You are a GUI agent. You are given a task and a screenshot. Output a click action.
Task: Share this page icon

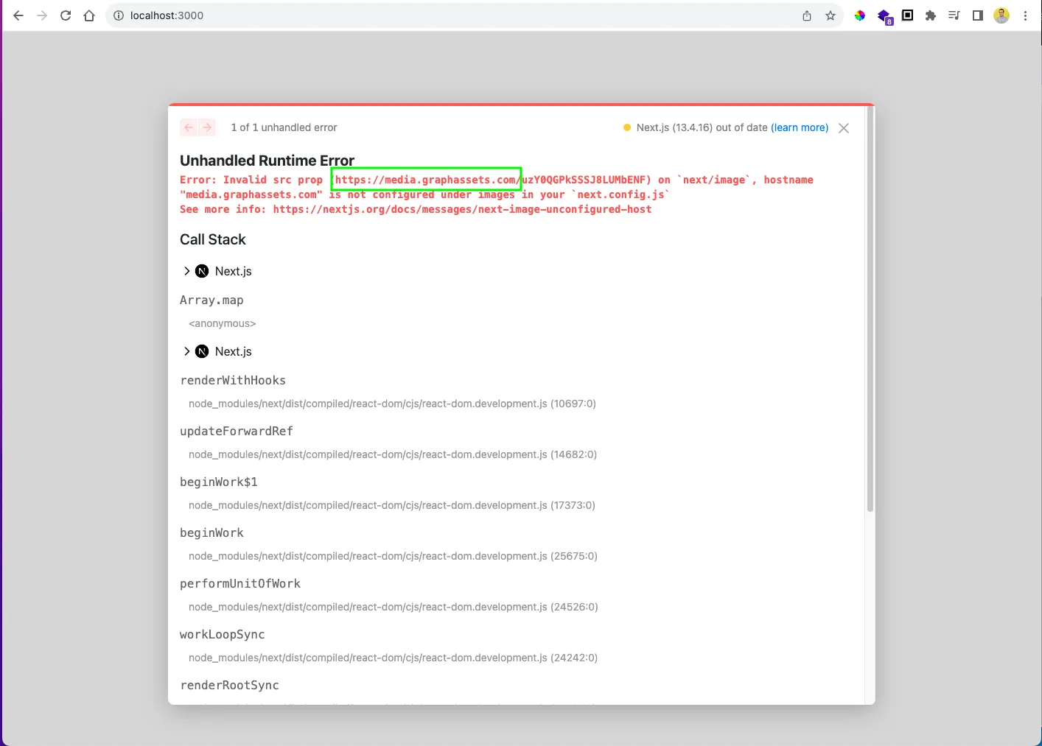point(807,15)
